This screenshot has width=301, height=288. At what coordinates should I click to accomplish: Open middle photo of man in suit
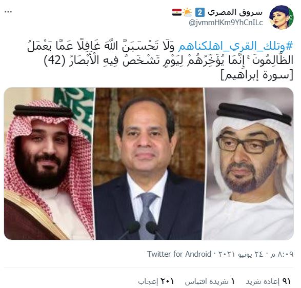click(x=149, y=163)
